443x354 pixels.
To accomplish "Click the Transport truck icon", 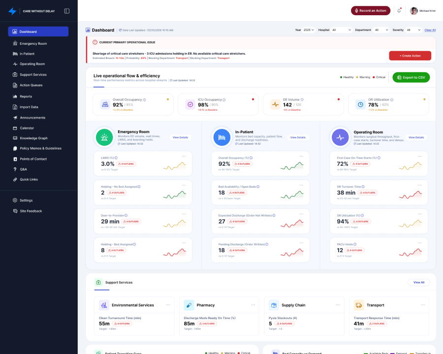I will (x=359, y=305).
